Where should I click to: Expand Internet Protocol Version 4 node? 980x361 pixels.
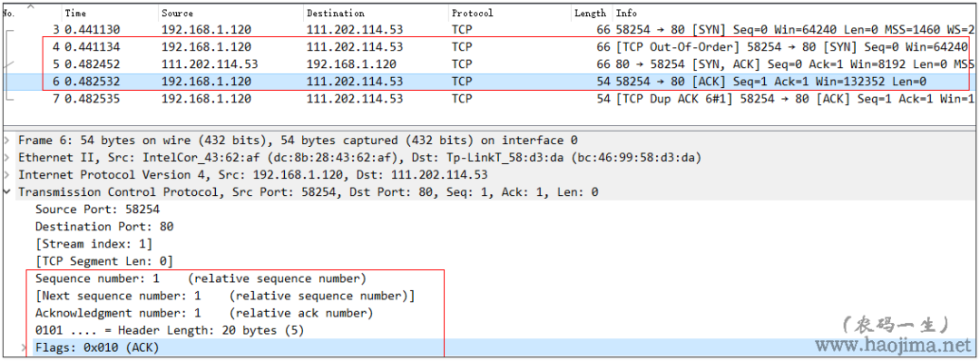[x=7, y=175]
